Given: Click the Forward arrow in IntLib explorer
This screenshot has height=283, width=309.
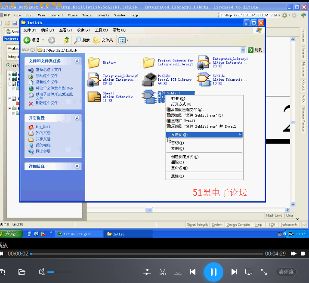Looking at the screenshot, I should (x=52, y=40).
